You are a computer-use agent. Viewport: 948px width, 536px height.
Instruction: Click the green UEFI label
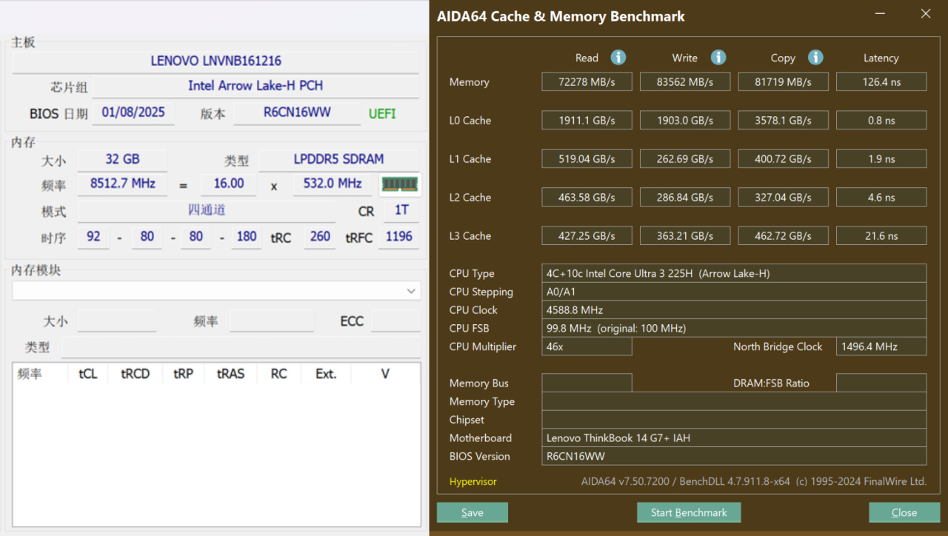[x=382, y=113]
